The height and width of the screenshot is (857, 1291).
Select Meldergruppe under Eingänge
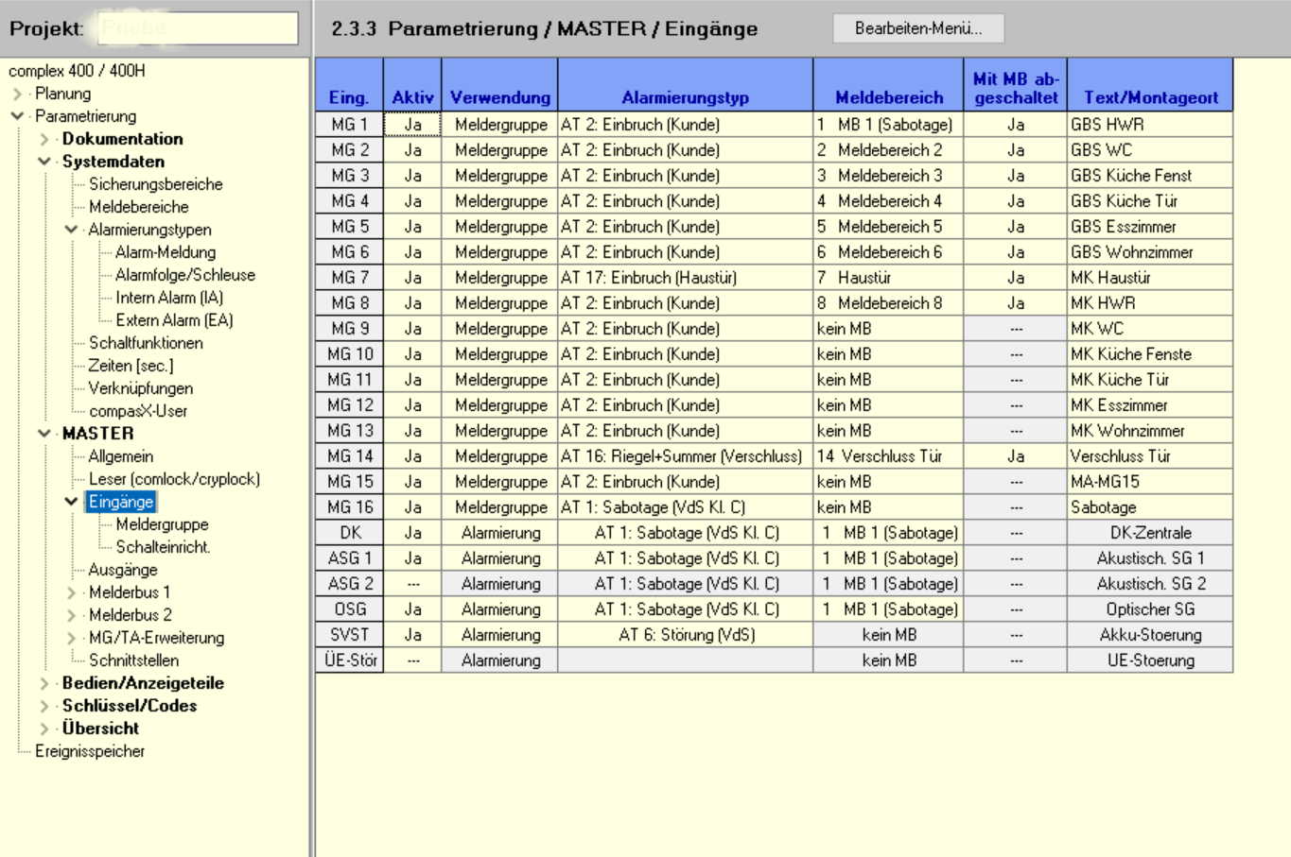pyautogui.click(x=162, y=524)
